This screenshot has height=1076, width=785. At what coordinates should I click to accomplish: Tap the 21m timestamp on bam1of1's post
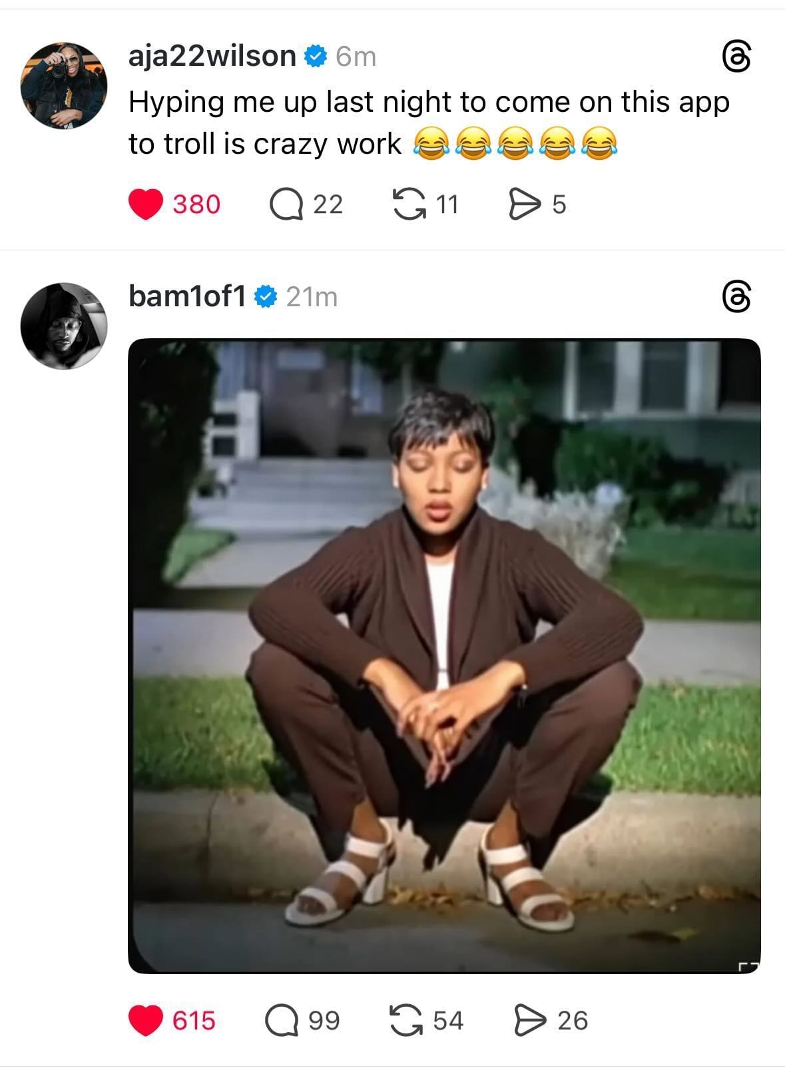coord(312,297)
